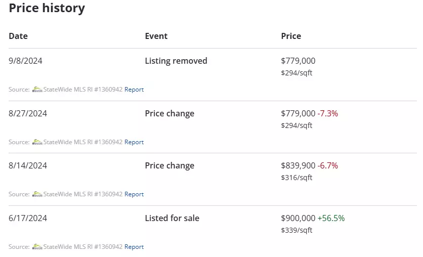Select the Listing removed event text
The height and width of the screenshot is (257, 423).
click(176, 61)
